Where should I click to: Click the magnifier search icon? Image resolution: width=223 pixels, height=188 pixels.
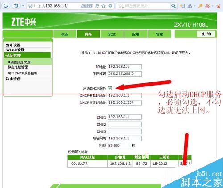click(x=173, y=6)
